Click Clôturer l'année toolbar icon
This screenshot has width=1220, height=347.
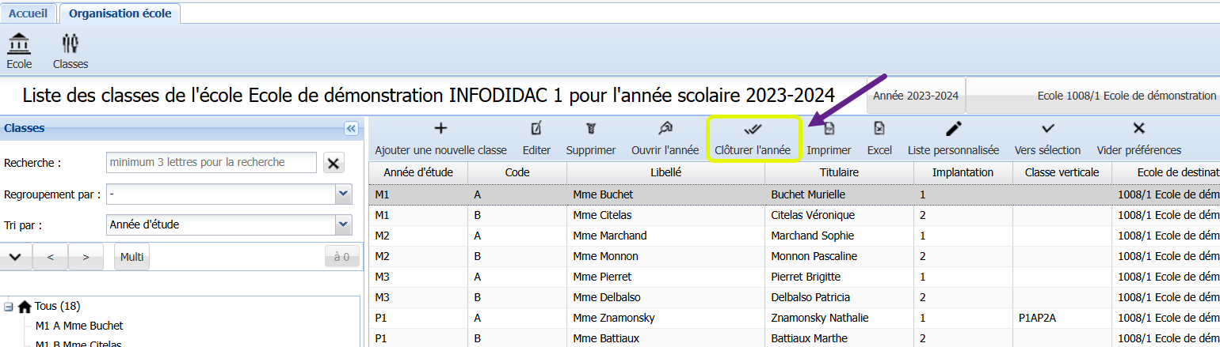[752, 129]
